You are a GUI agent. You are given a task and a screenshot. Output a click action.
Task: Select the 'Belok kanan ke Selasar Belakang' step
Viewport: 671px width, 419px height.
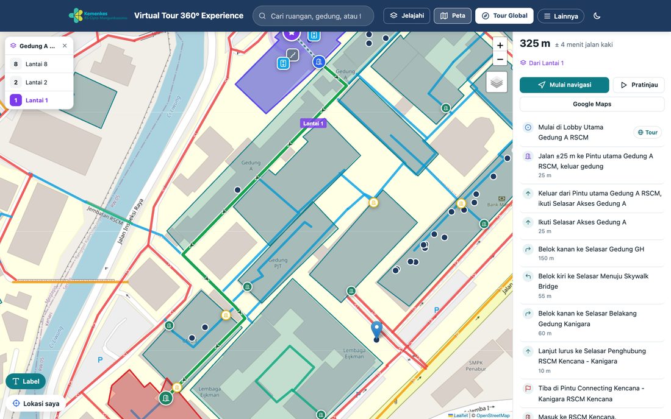[x=592, y=323]
